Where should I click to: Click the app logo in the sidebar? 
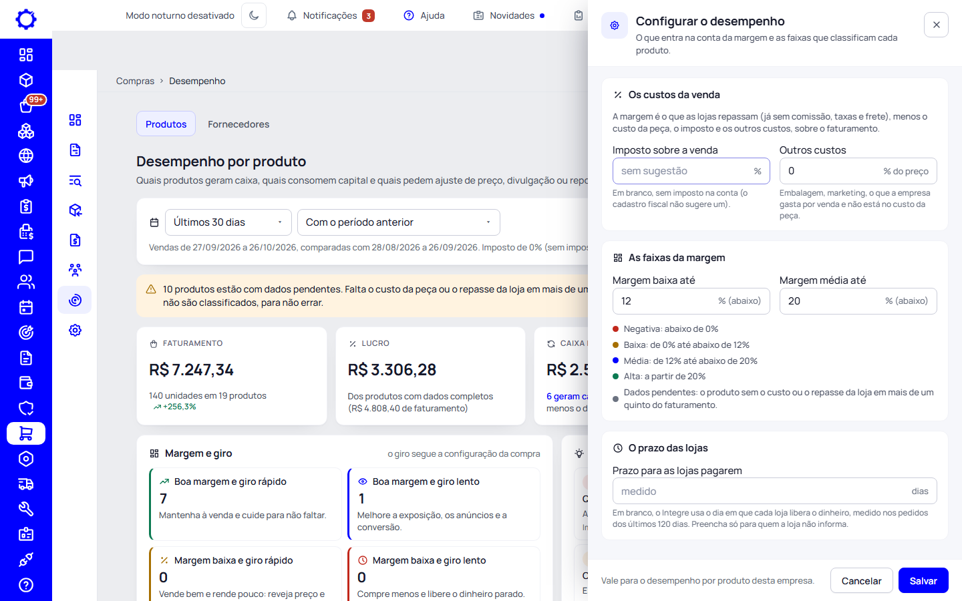[26, 19]
